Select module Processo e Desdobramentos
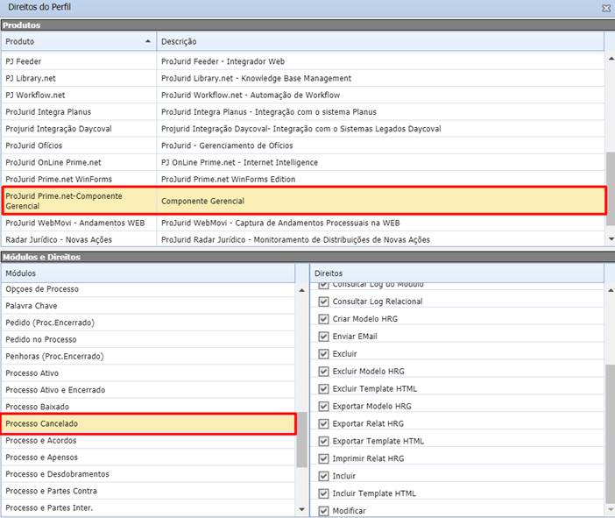This screenshot has width=615, height=518. [x=147, y=474]
